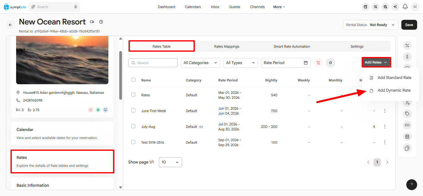
Task: Change page size dropdown showing 10
Action: [x=170, y=162]
